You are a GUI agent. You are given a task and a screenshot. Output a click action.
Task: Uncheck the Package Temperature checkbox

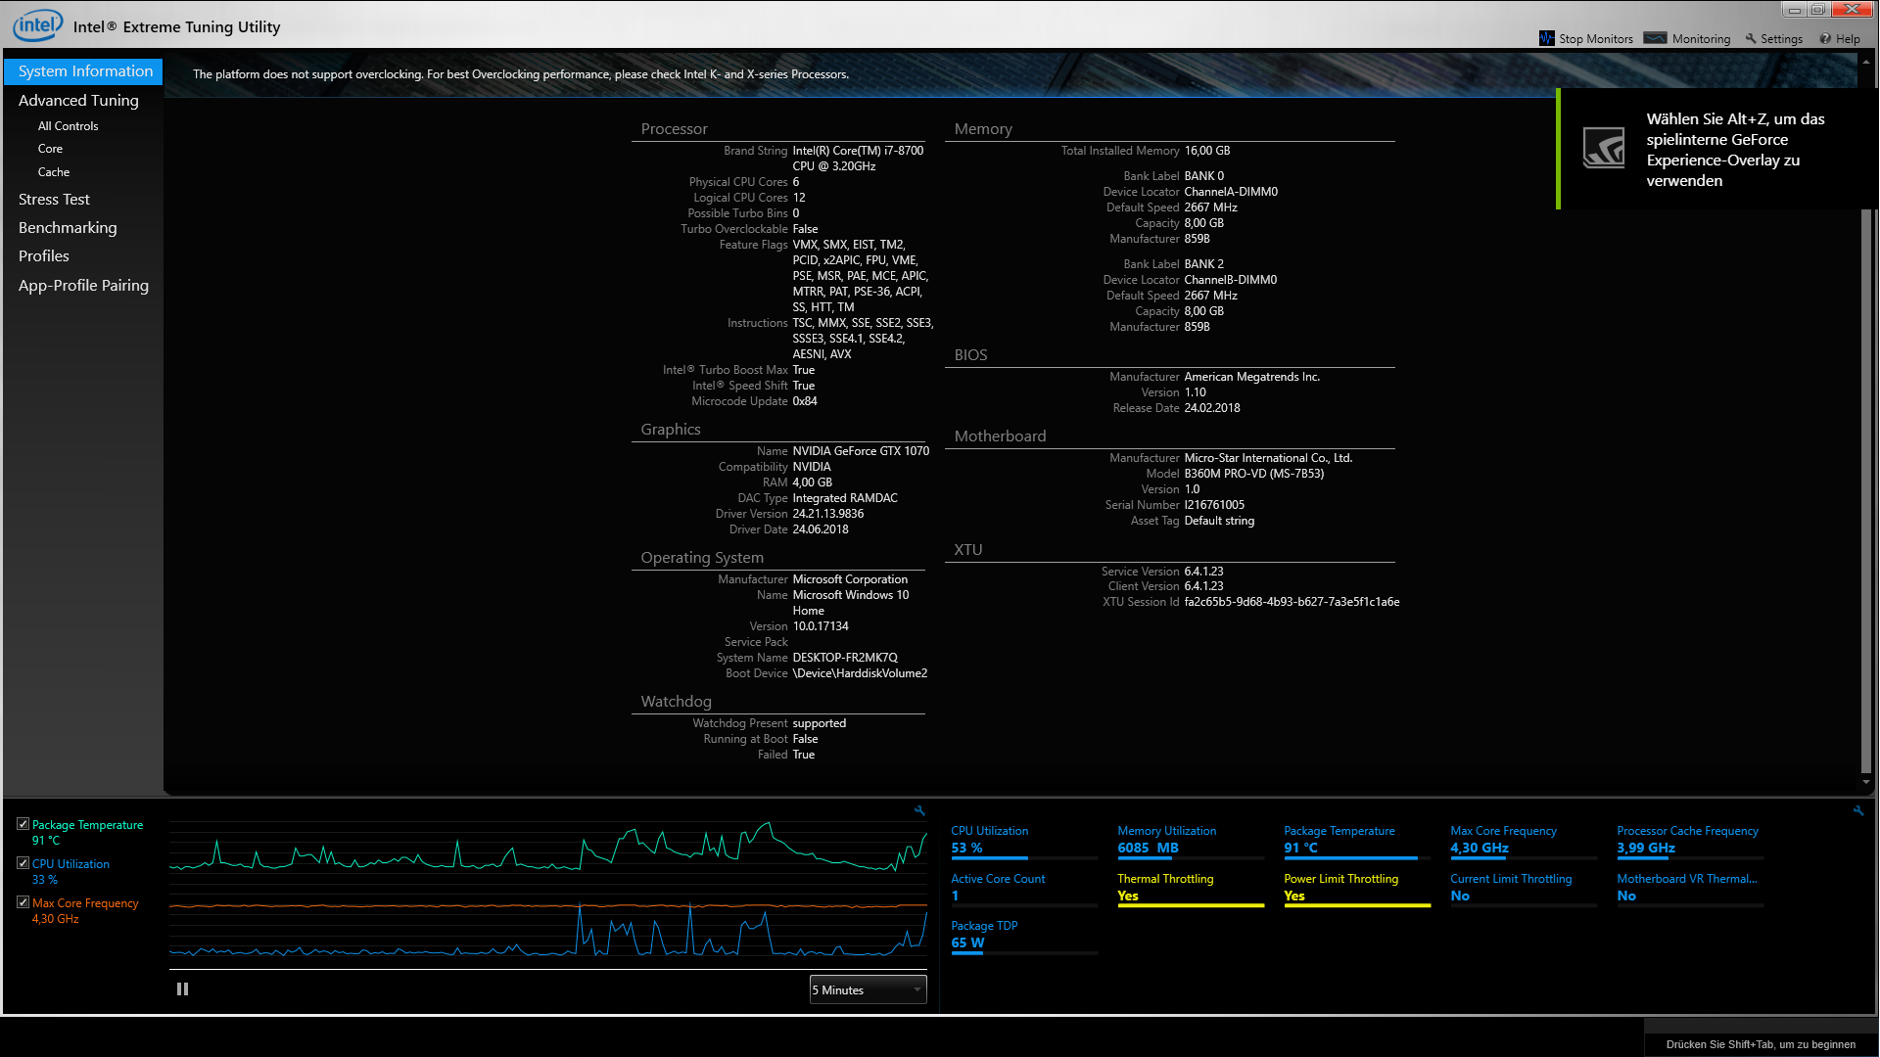tap(23, 824)
